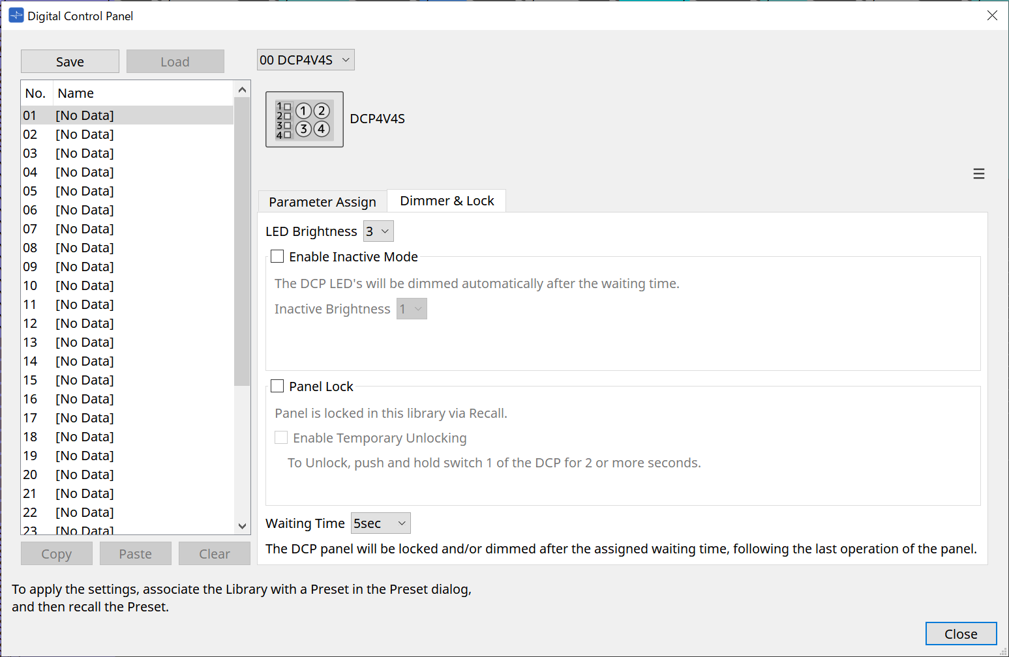Click the DCP4V4S panel device icon

[304, 119]
